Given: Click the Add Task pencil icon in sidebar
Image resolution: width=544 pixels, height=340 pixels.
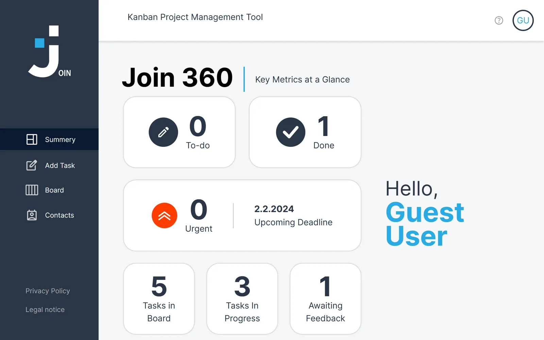Looking at the screenshot, I should click(x=32, y=165).
